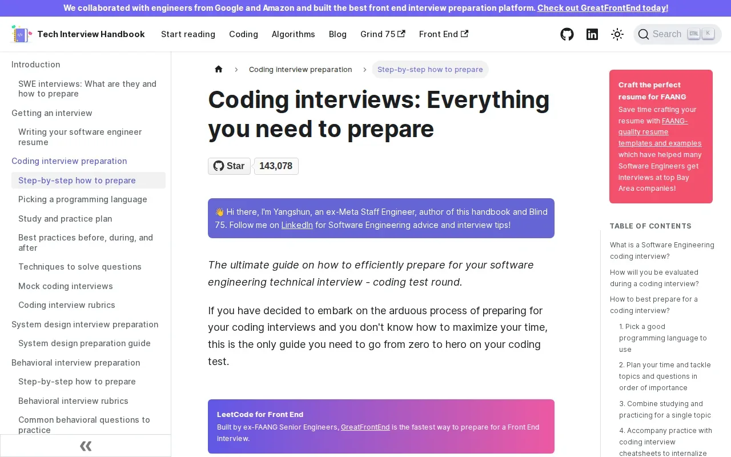Open the Coding nav item
The image size is (731, 457).
(x=243, y=34)
